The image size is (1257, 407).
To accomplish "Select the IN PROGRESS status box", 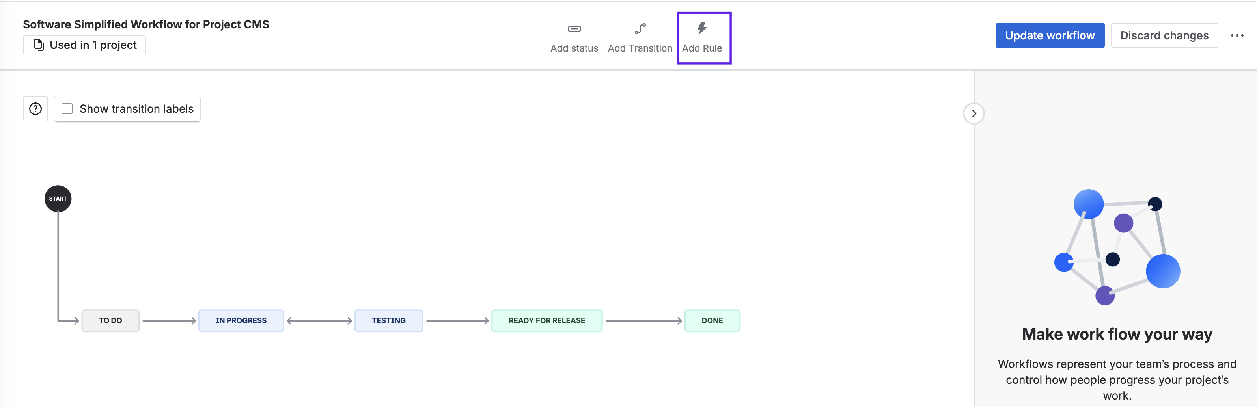I will coord(241,320).
